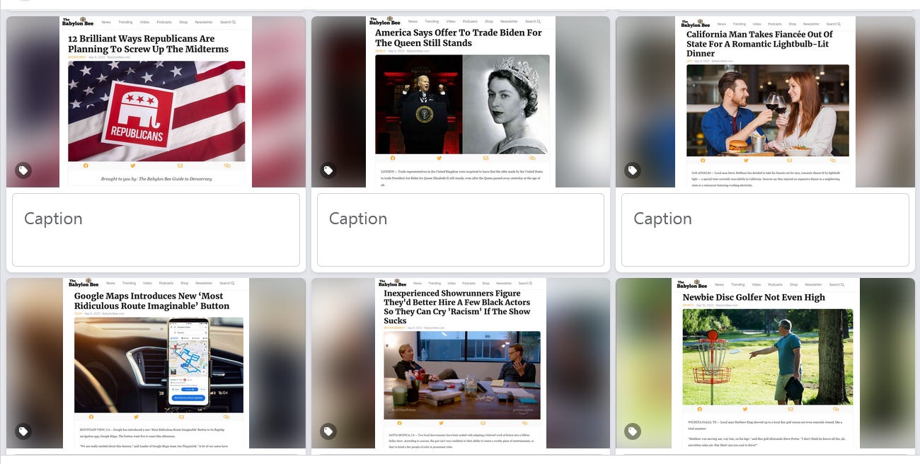The height and width of the screenshot is (464, 920).
Task: Select the Newbie Disc Golfer Not Even High thumbnail
Action: coord(765,363)
